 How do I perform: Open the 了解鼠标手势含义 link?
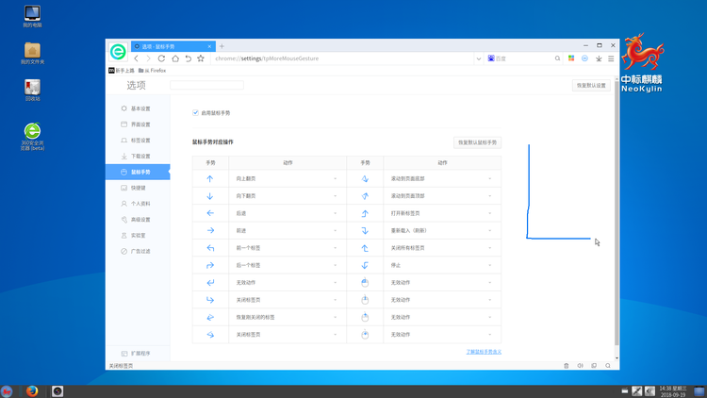pos(484,352)
